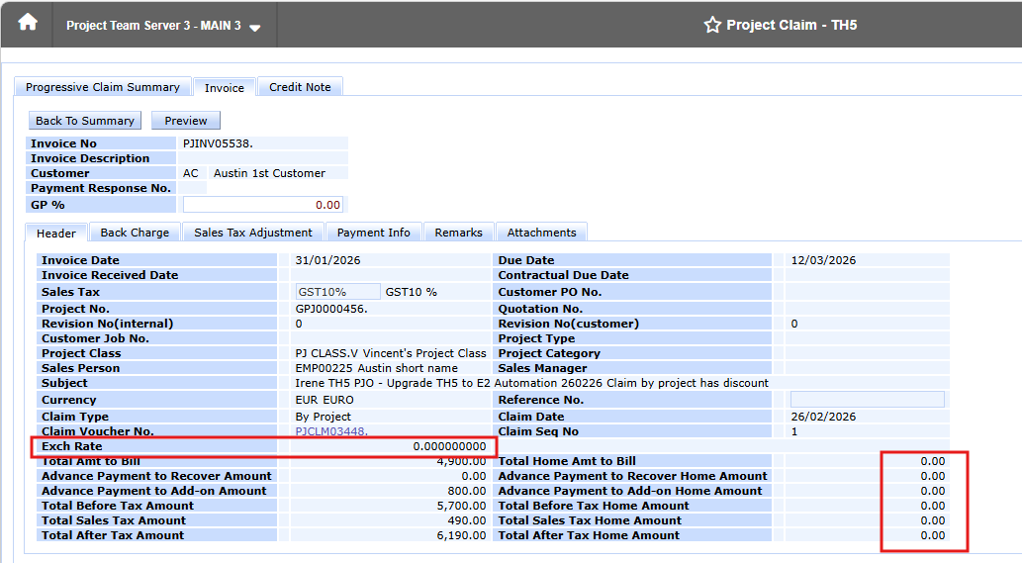The height and width of the screenshot is (563, 1022).
Task: Open the Progressive Claim Summary tab
Action: point(102,87)
